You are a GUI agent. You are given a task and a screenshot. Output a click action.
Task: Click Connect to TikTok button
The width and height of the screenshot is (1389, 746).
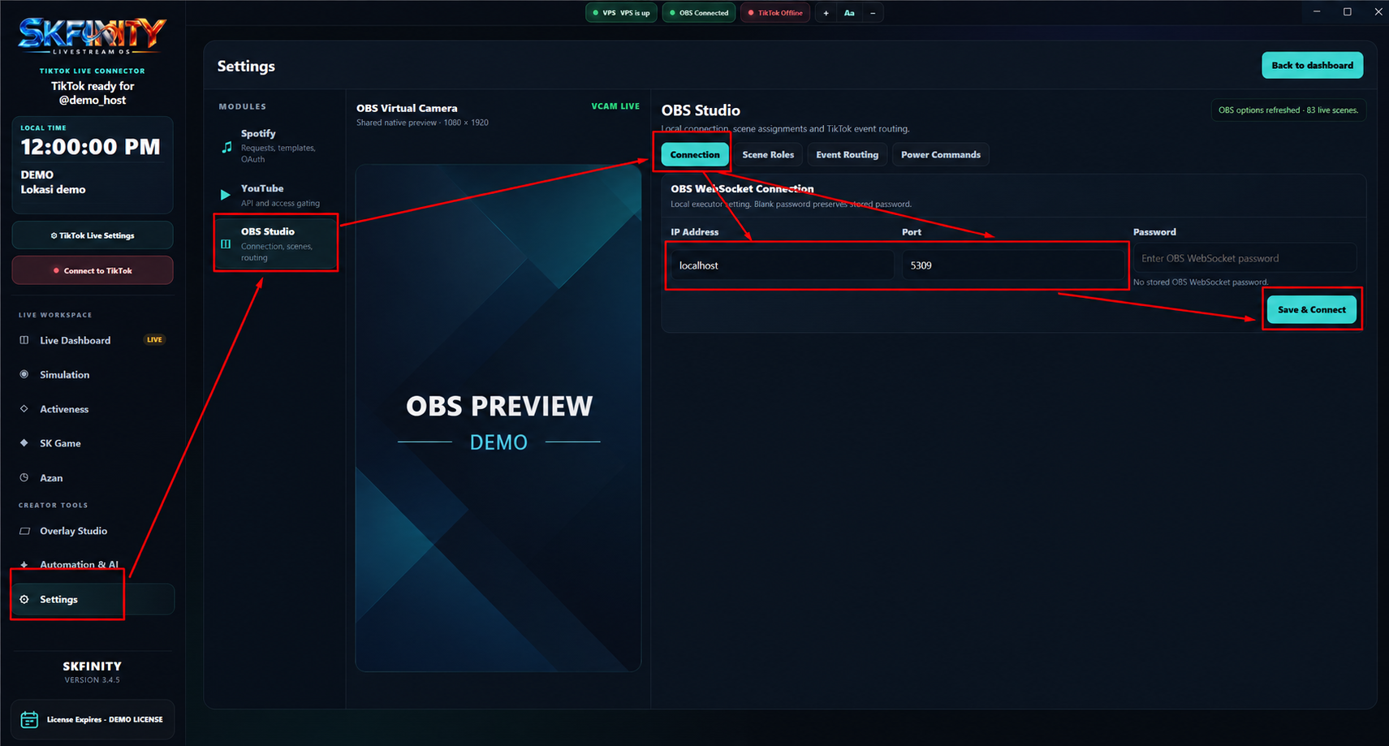(x=93, y=270)
